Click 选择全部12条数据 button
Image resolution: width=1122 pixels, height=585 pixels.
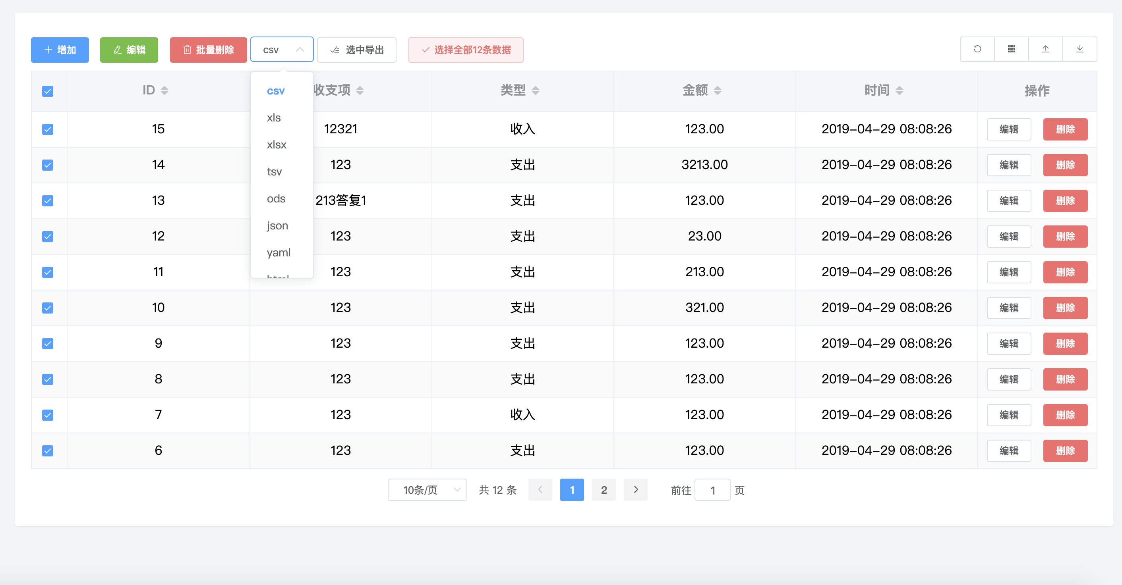point(466,50)
